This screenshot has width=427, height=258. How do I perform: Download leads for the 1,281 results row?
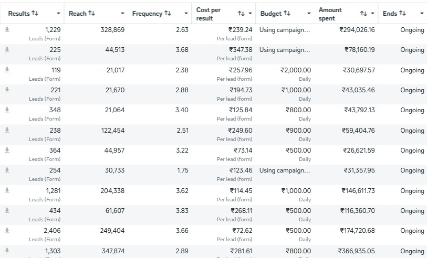[x=7, y=190]
